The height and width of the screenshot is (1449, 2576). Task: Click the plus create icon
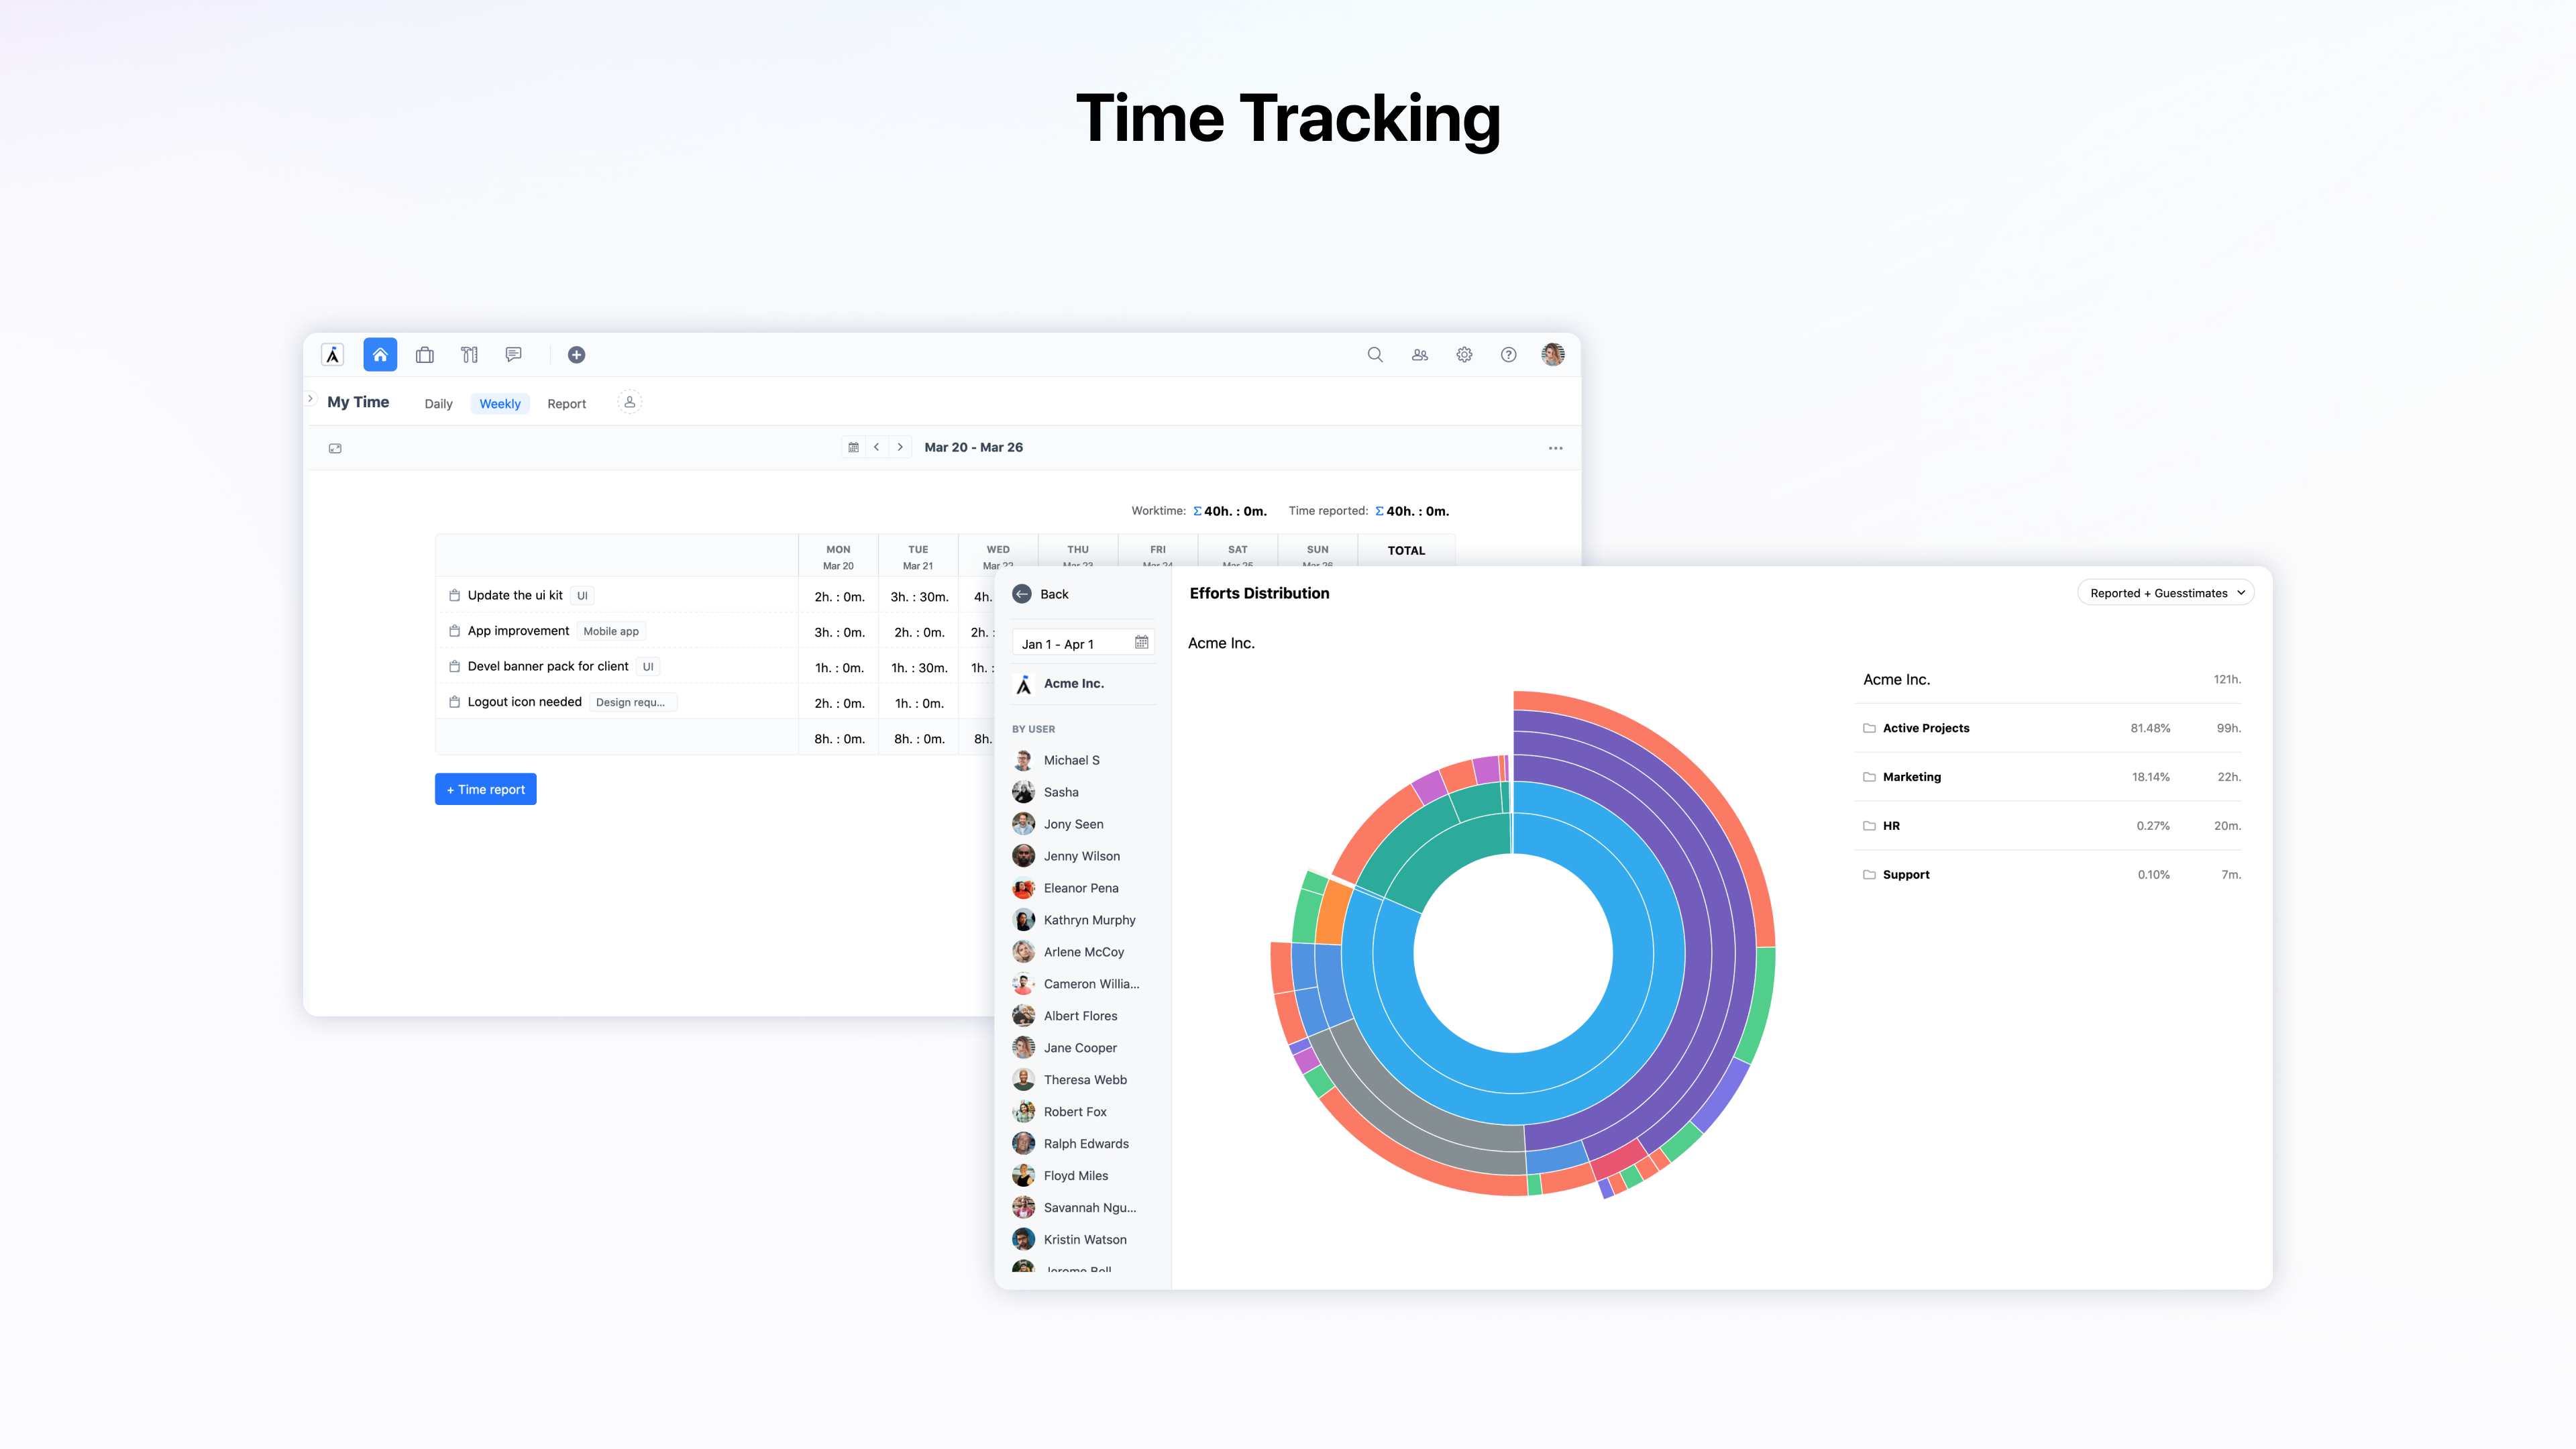tap(576, 354)
